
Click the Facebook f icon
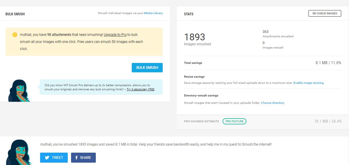[76, 158]
